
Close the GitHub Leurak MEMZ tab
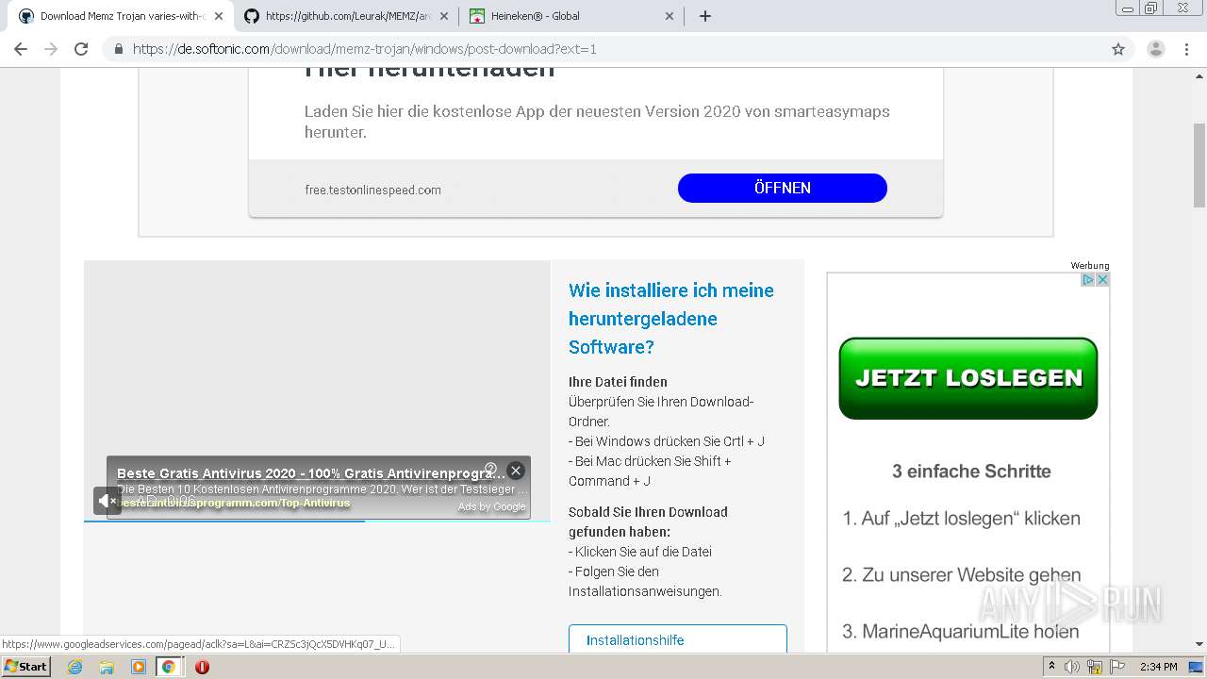click(x=444, y=16)
